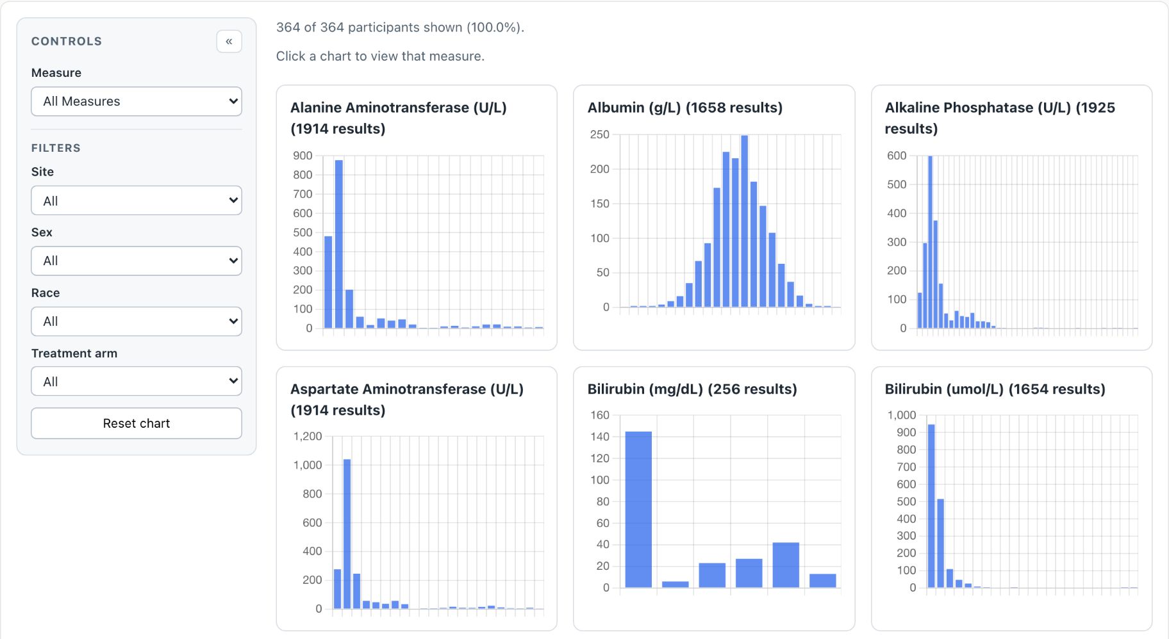Click the Bilirubin (mg/dL) (256 results) title
The height and width of the screenshot is (639, 1169).
(692, 389)
